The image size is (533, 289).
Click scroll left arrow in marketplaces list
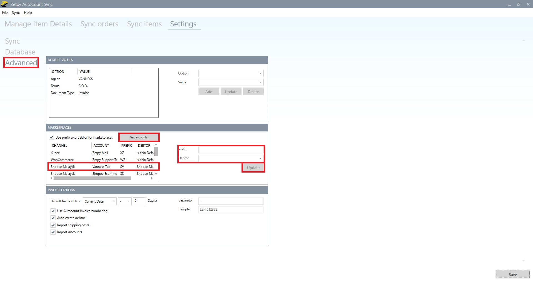click(52, 178)
